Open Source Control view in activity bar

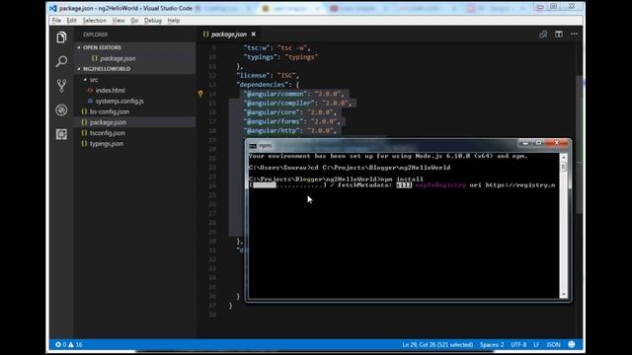coord(61,86)
